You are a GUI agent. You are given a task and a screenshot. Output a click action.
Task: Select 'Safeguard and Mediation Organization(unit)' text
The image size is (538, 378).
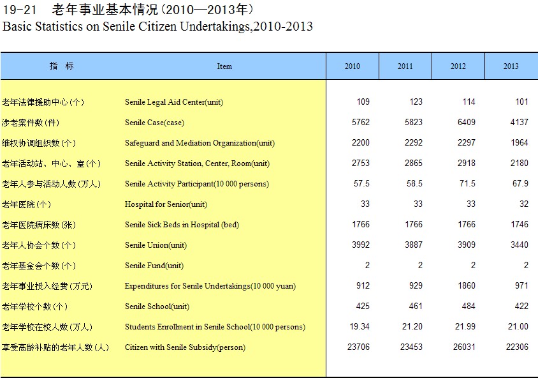point(200,143)
